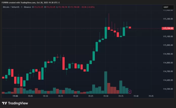Click the 114,800.00 price scale label
The width and height of the screenshot is (176, 108).
coord(168,63)
